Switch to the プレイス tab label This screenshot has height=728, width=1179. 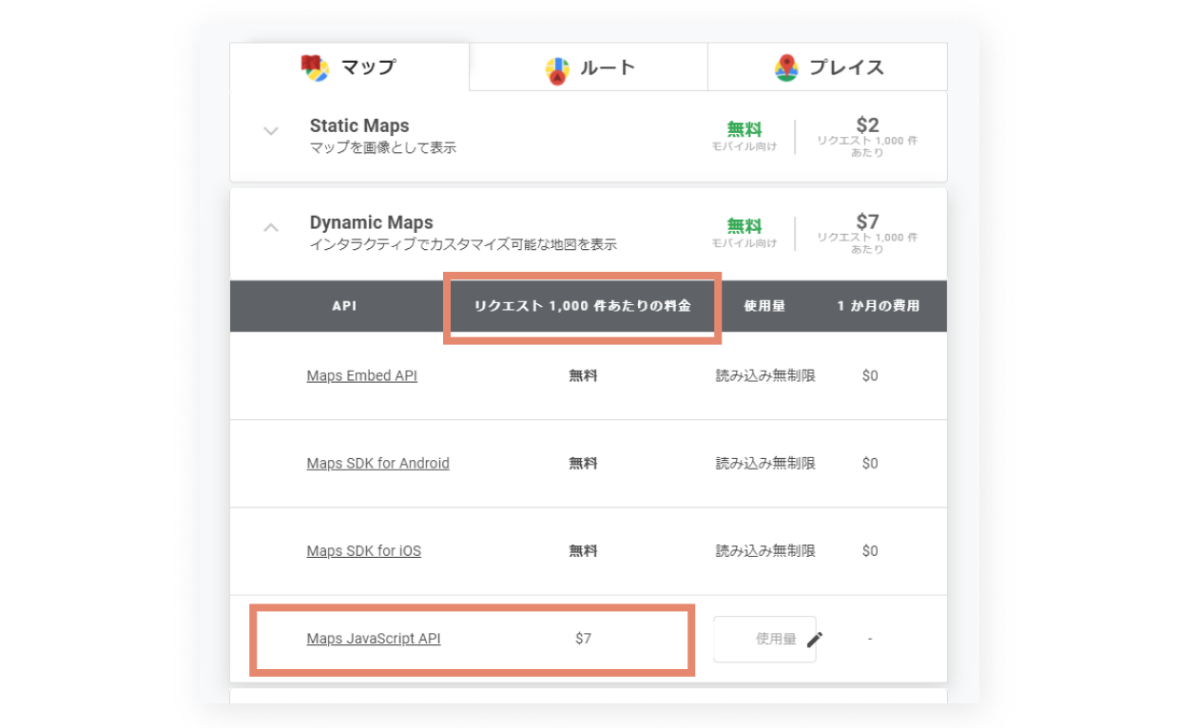coord(846,67)
